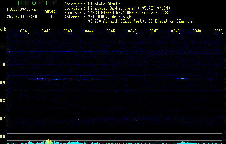Click the HROFFT title text
Screen dimensions: 226x144
[37, 3]
